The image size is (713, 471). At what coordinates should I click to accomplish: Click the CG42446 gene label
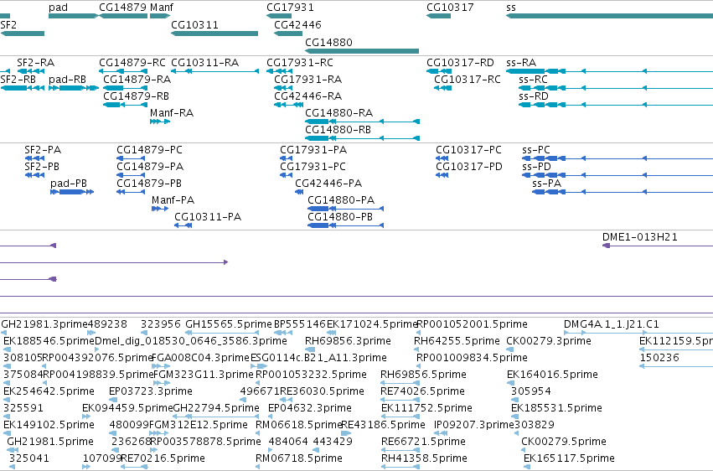[x=297, y=24]
